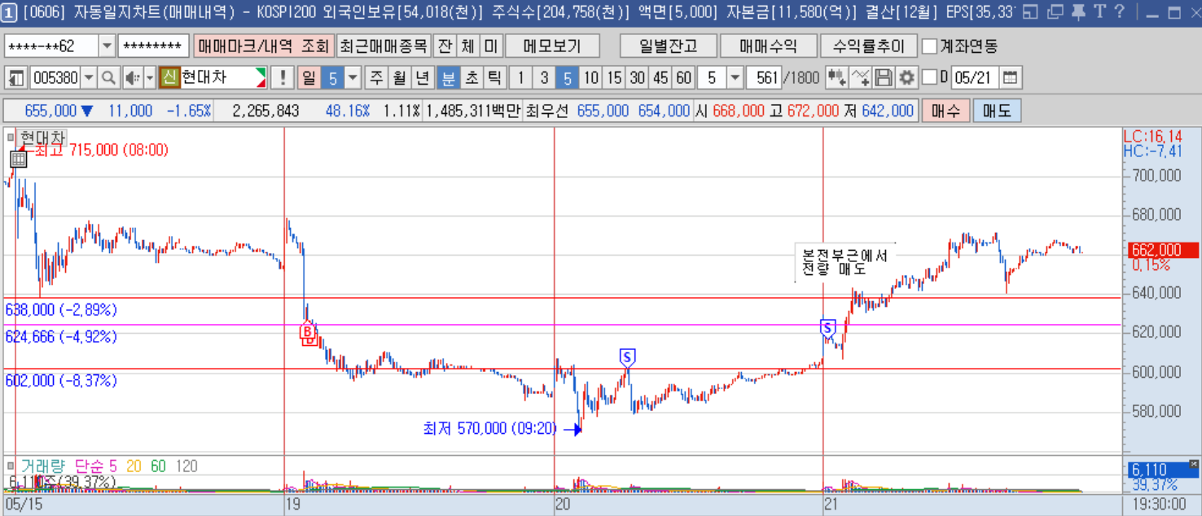
Task: Click the screen number 1 icon in title bar
Action: pyautogui.click(x=9, y=11)
